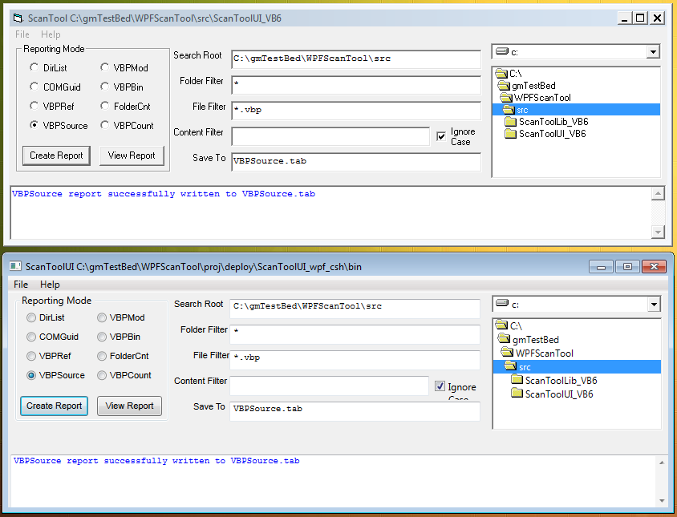Expand the drive dropdown in bottom ScanToolUI window
677x517 pixels.
654,305
